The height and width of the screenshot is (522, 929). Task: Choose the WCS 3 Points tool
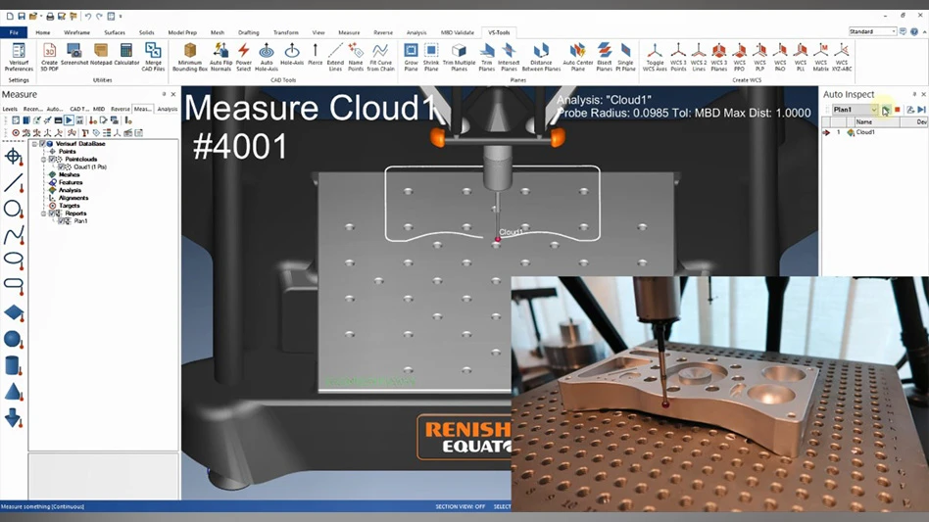pyautogui.click(x=678, y=56)
